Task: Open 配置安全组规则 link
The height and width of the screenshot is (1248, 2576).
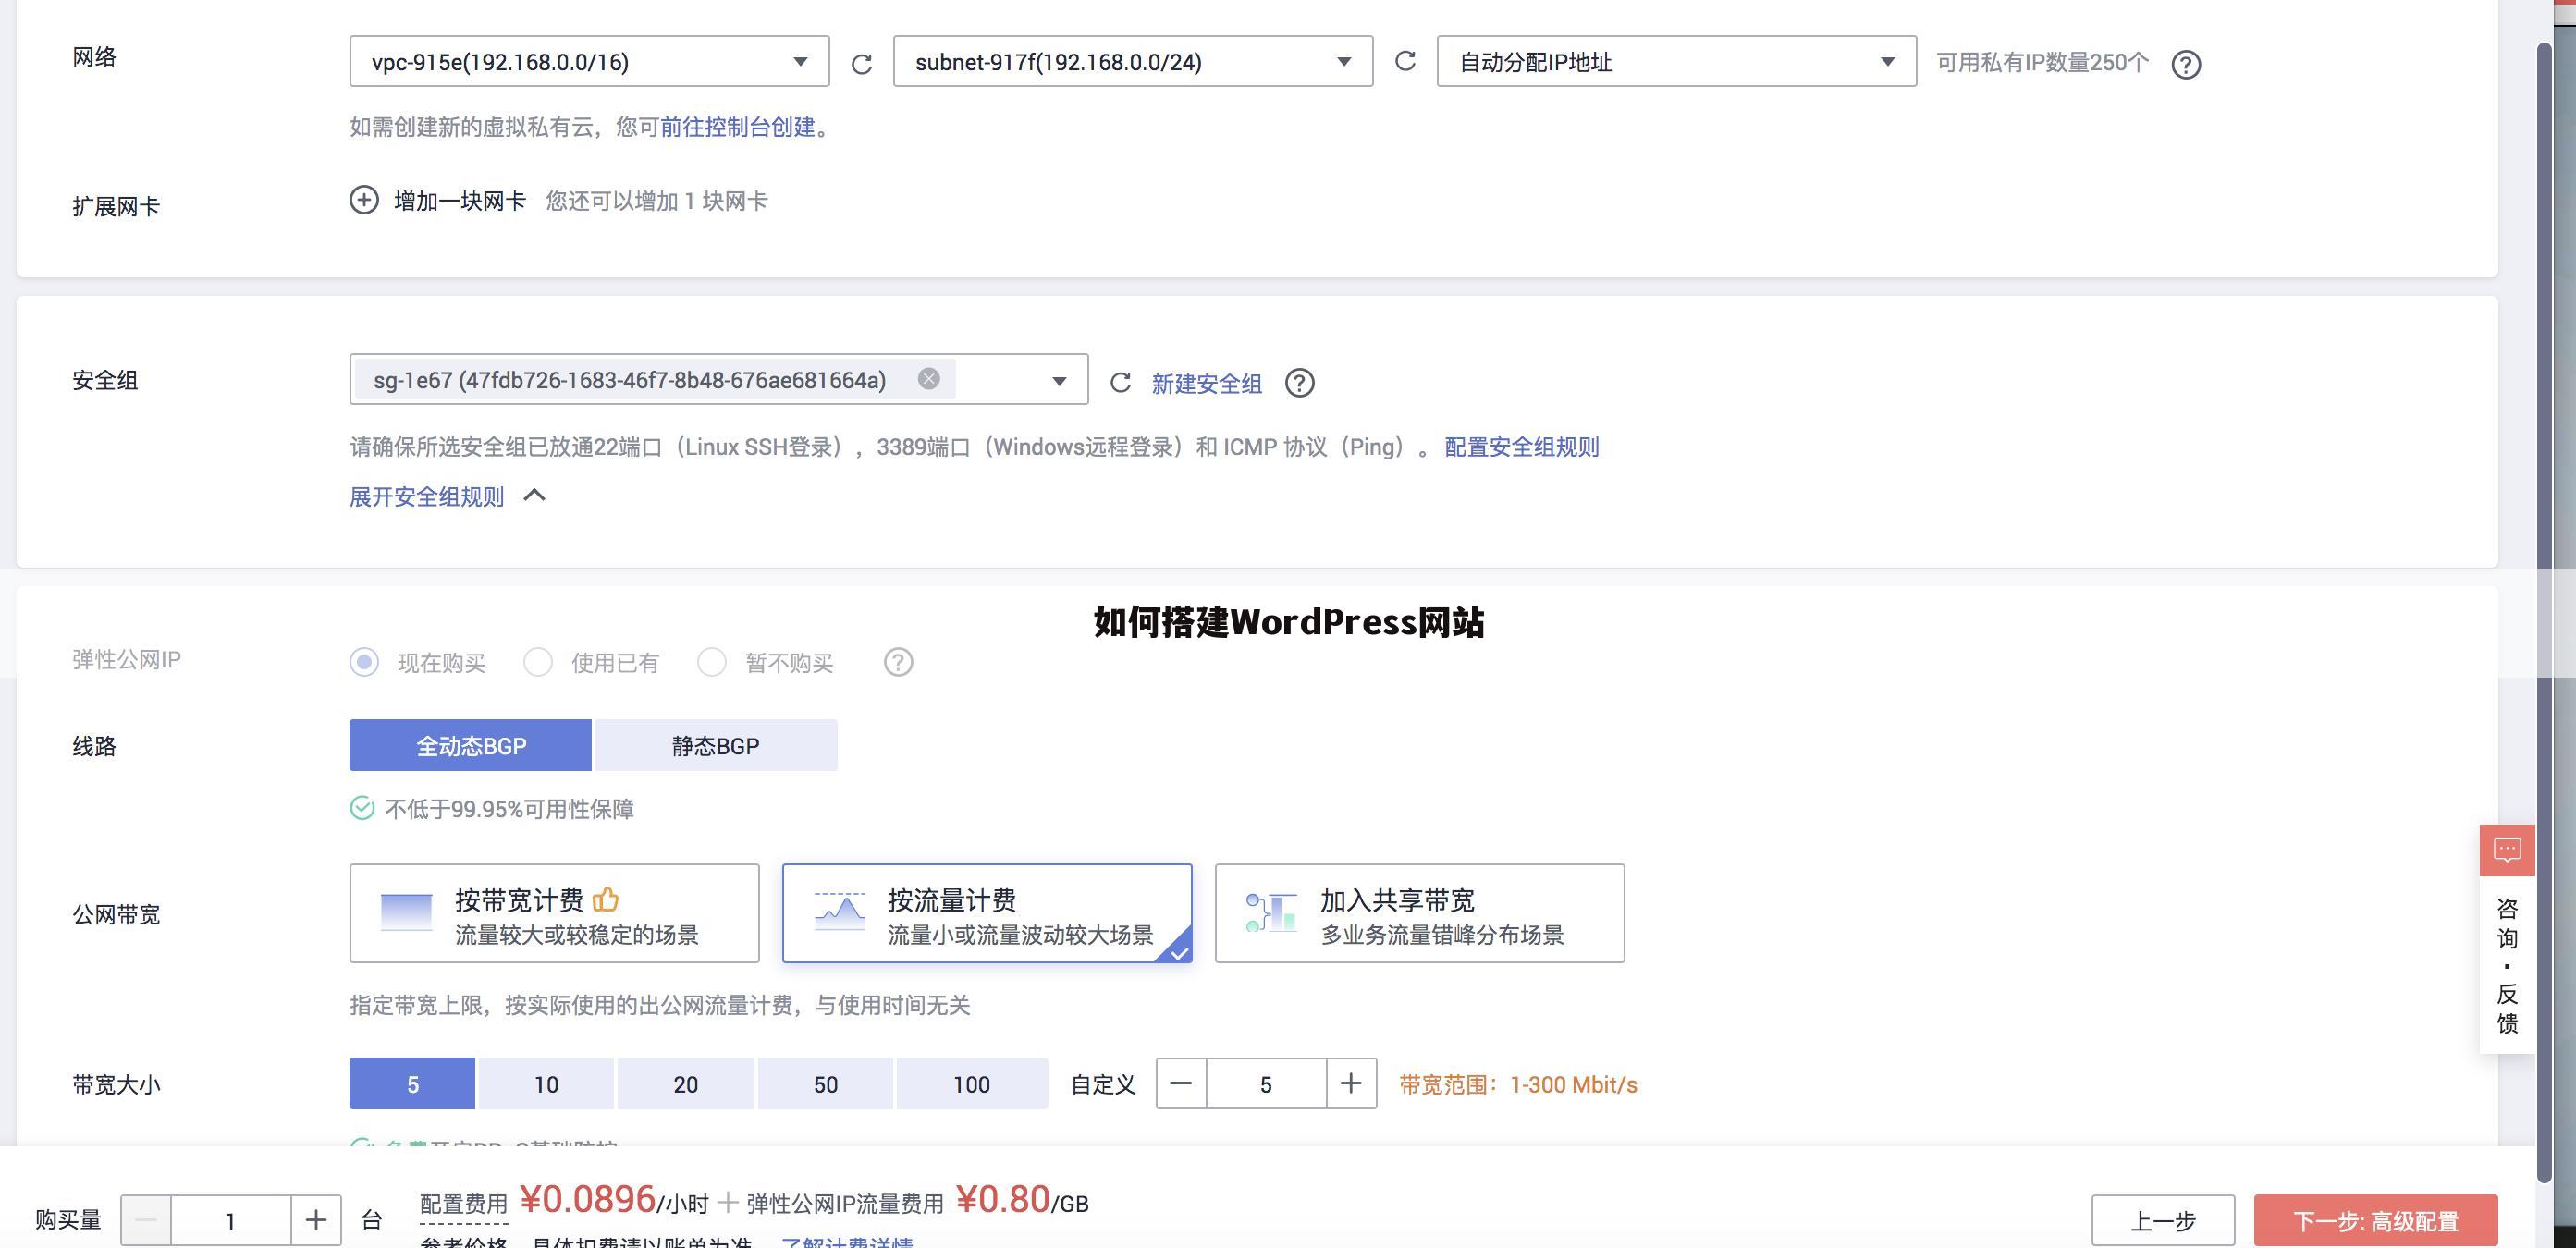Action: point(1520,447)
